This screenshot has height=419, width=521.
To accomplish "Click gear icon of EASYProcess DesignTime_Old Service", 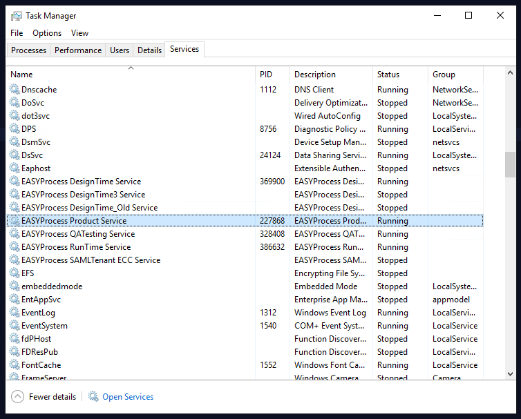I will [x=15, y=208].
